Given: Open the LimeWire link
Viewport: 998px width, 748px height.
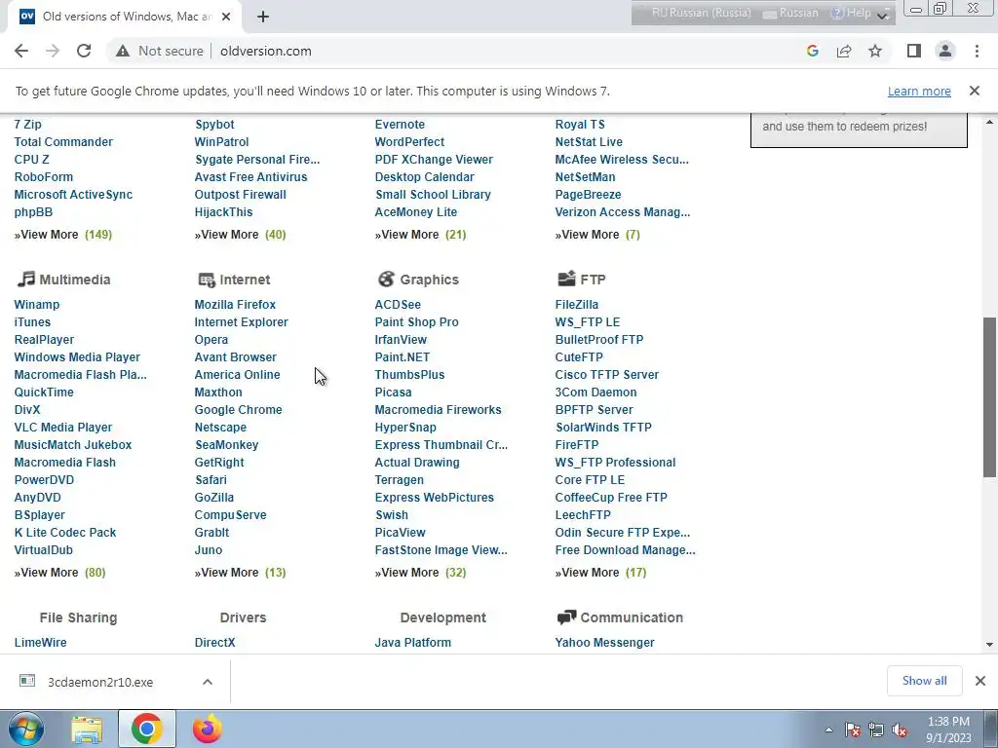Looking at the screenshot, I should tap(40, 643).
